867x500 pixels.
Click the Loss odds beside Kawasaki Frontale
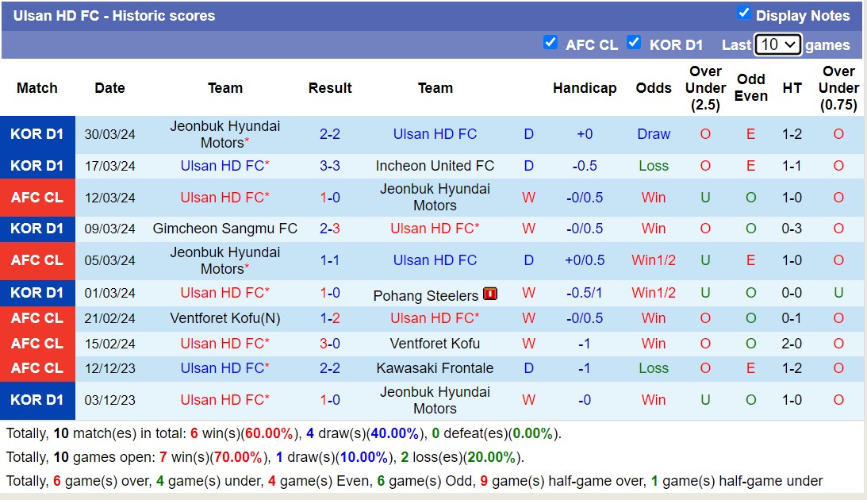pyautogui.click(x=653, y=368)
